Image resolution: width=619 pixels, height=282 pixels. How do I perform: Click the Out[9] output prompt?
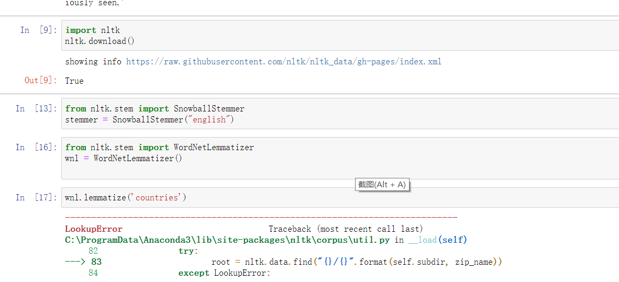point(41,81)
